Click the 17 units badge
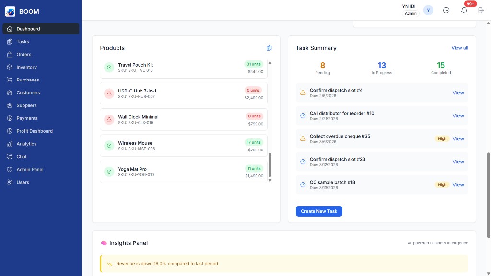Image resolution: width=491 pixels, height=276 pixels. (254, 142)
